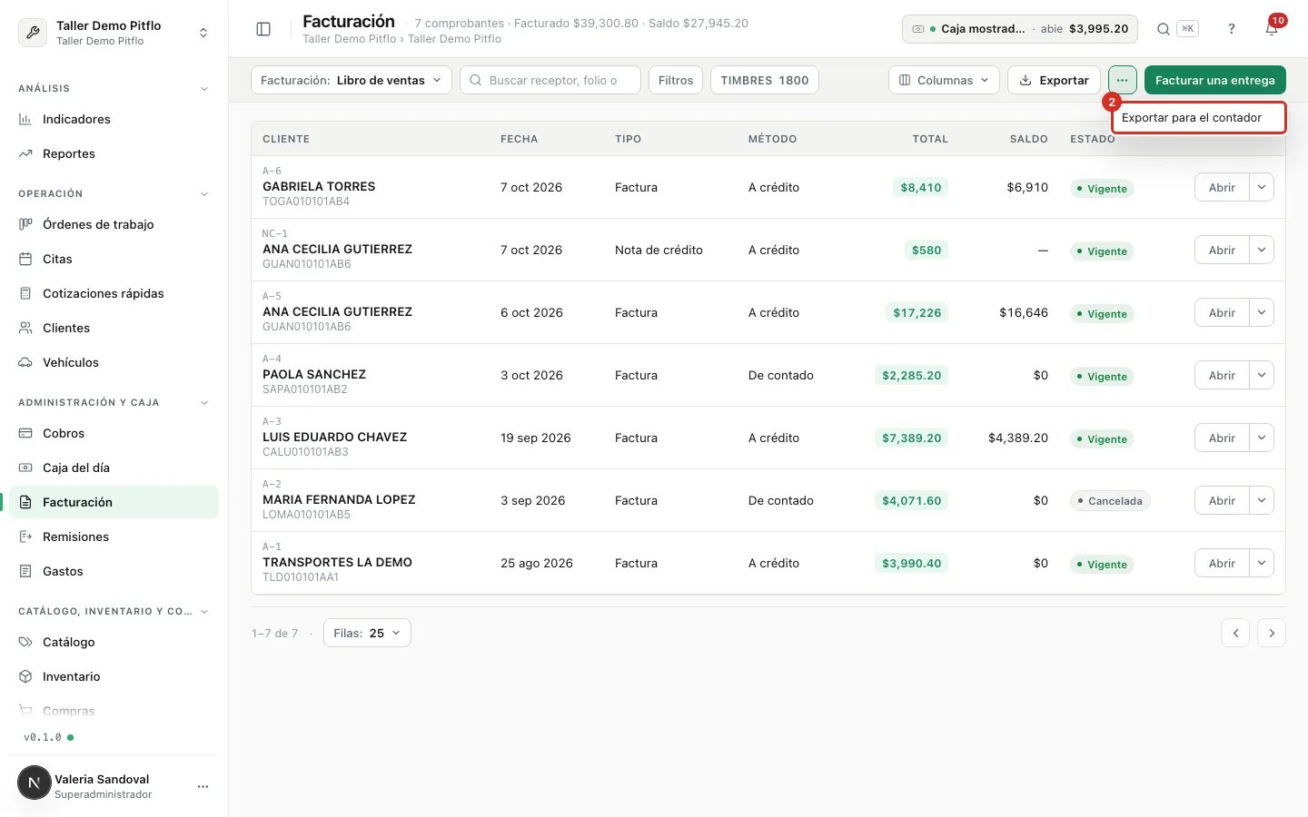Open Vehículos in sidebar
1308x817 pixels.
tap(114, 362)
